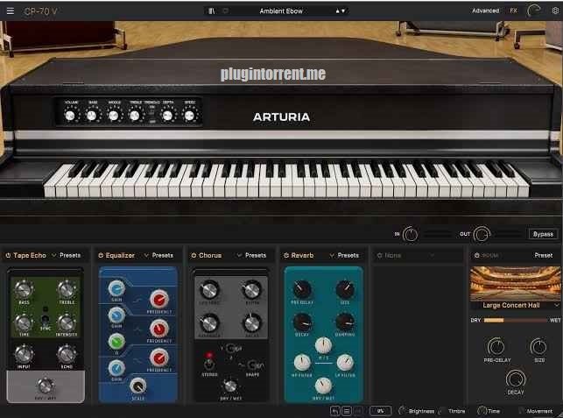This screenshot has height=418, width=563.
Task: Click the undo arrow icon in bottom bar
Action: click(335, 410)
